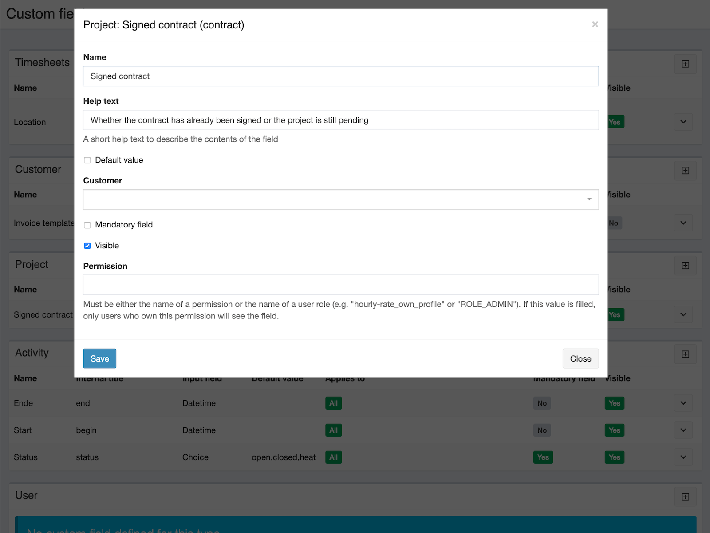Open actions menu for Start row
The height and width of the screenshot is (533, 710).
coord(683,430)
